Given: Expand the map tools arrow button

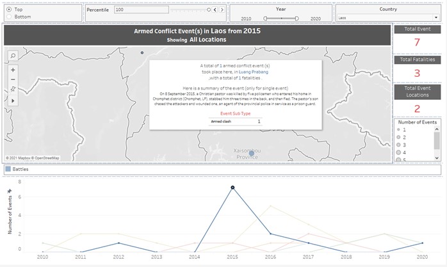Looking at the screenshot, I should [13, 101].
